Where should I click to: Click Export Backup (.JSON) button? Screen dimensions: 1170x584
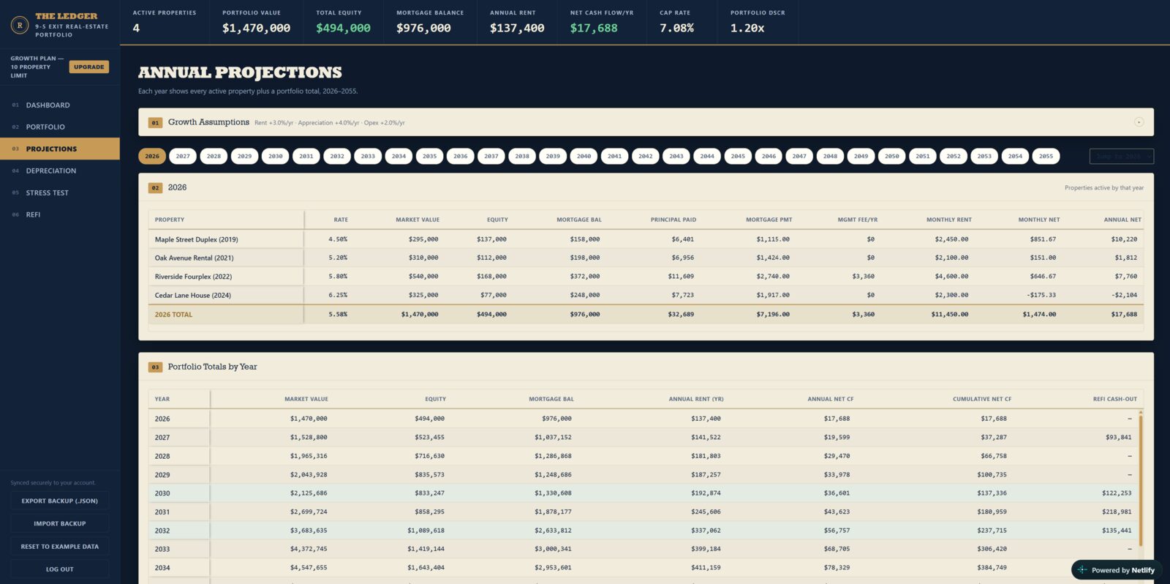point(60,501)
